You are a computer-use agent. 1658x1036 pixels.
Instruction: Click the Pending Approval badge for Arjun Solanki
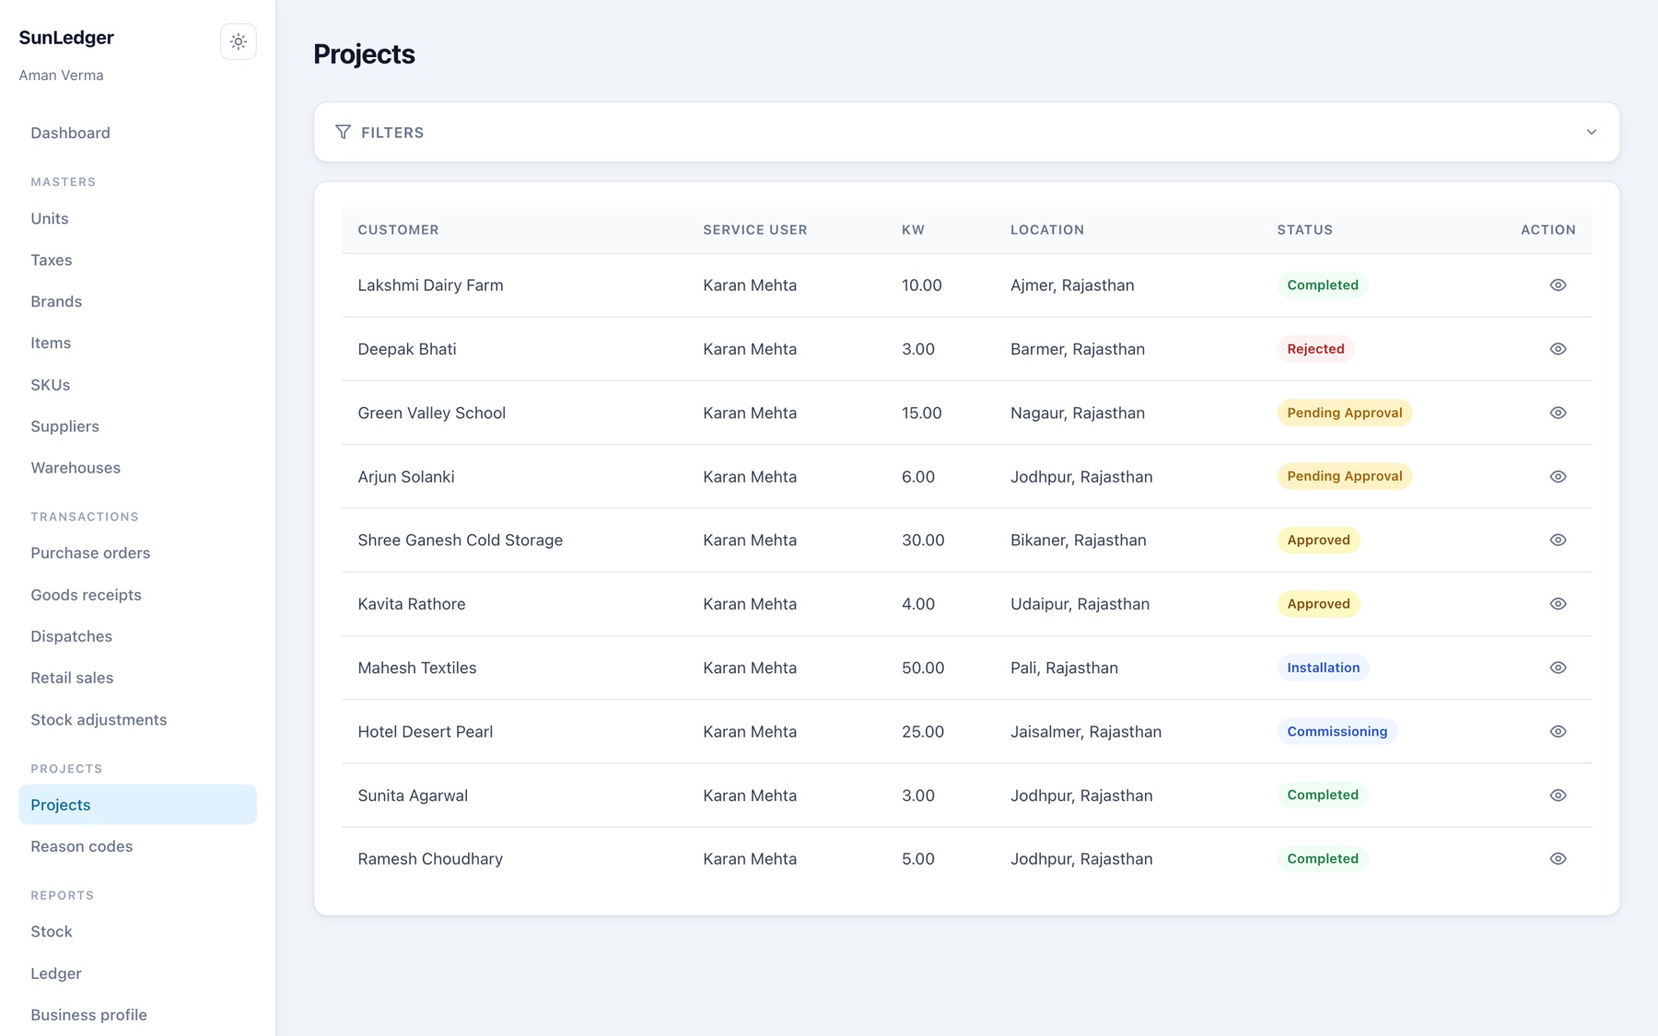point(1345,476)
